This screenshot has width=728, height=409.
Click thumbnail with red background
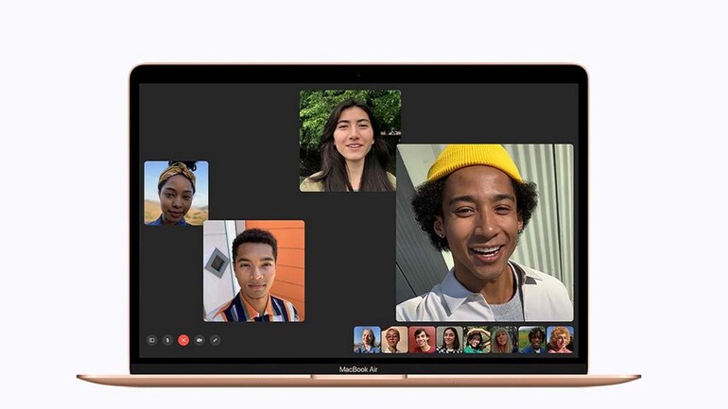[x=422, y=339]
